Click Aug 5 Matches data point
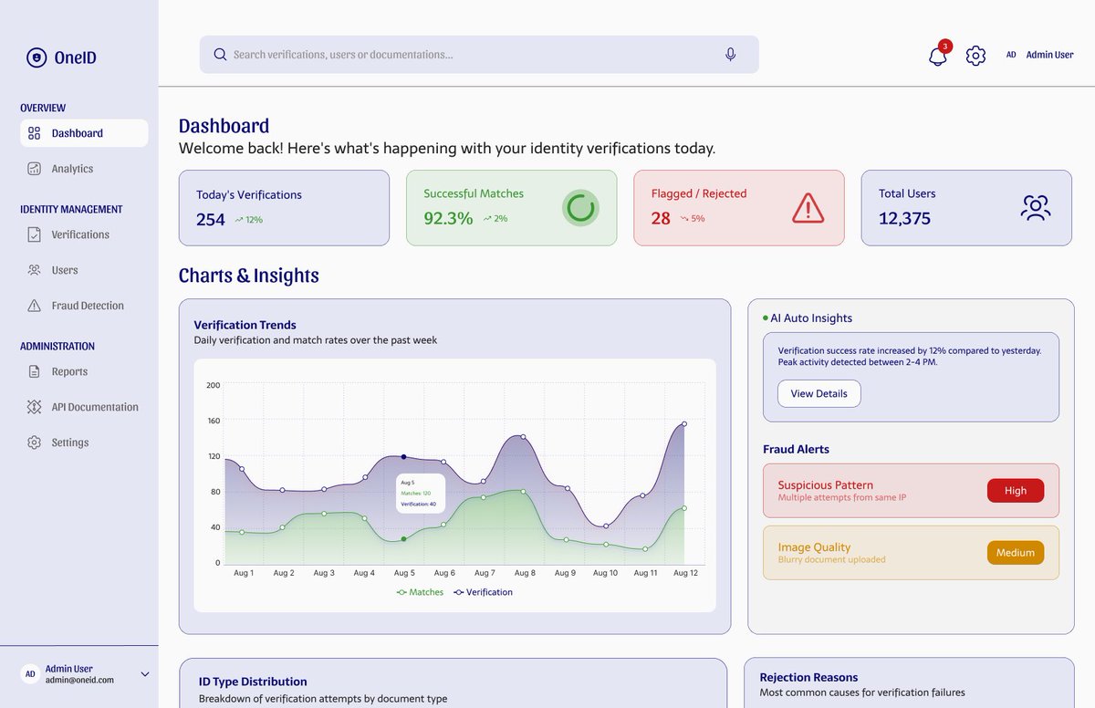This screenshot has height=708, width=1095. click(403, 539)
